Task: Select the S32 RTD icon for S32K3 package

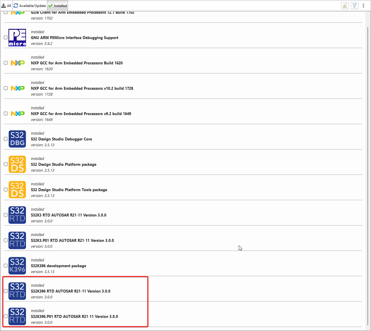Action: [x=17, y=215]
